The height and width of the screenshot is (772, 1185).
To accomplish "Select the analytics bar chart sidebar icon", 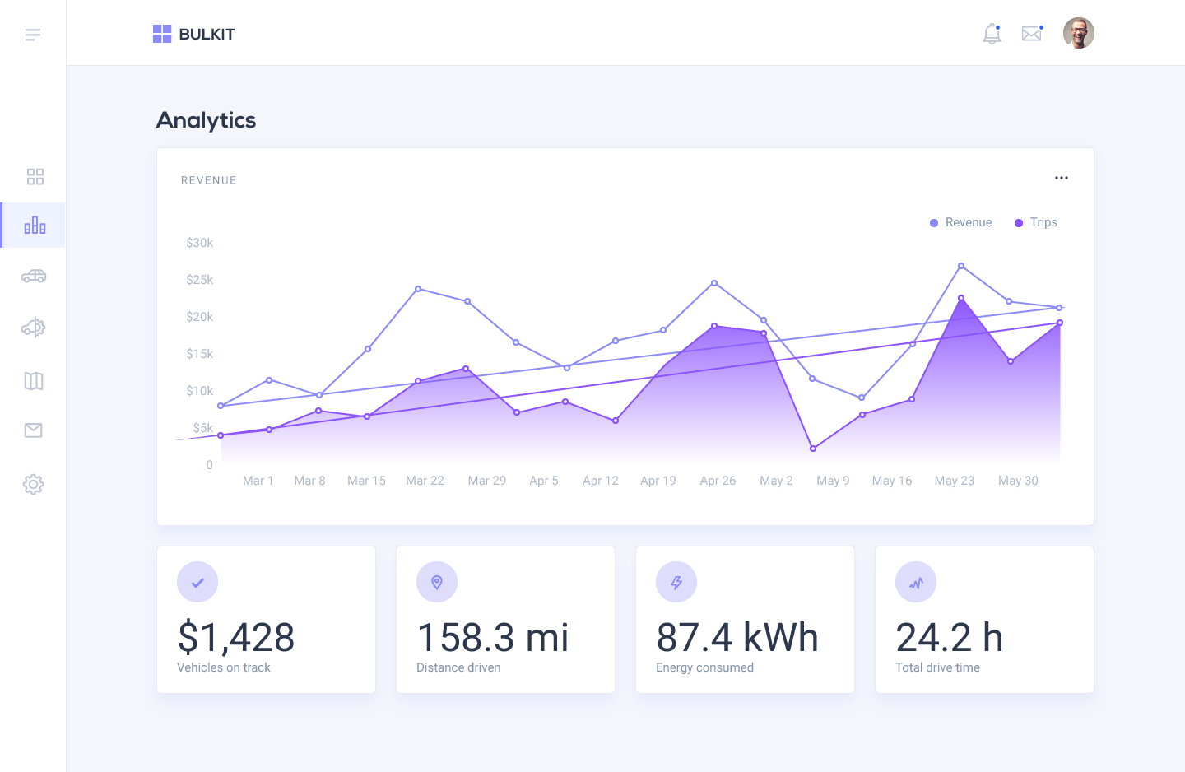I will [34, 224].
